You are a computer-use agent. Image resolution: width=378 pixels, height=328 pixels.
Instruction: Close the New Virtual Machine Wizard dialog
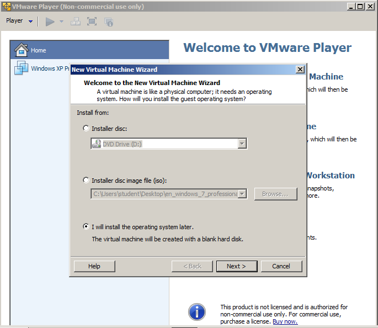[300, 70]
